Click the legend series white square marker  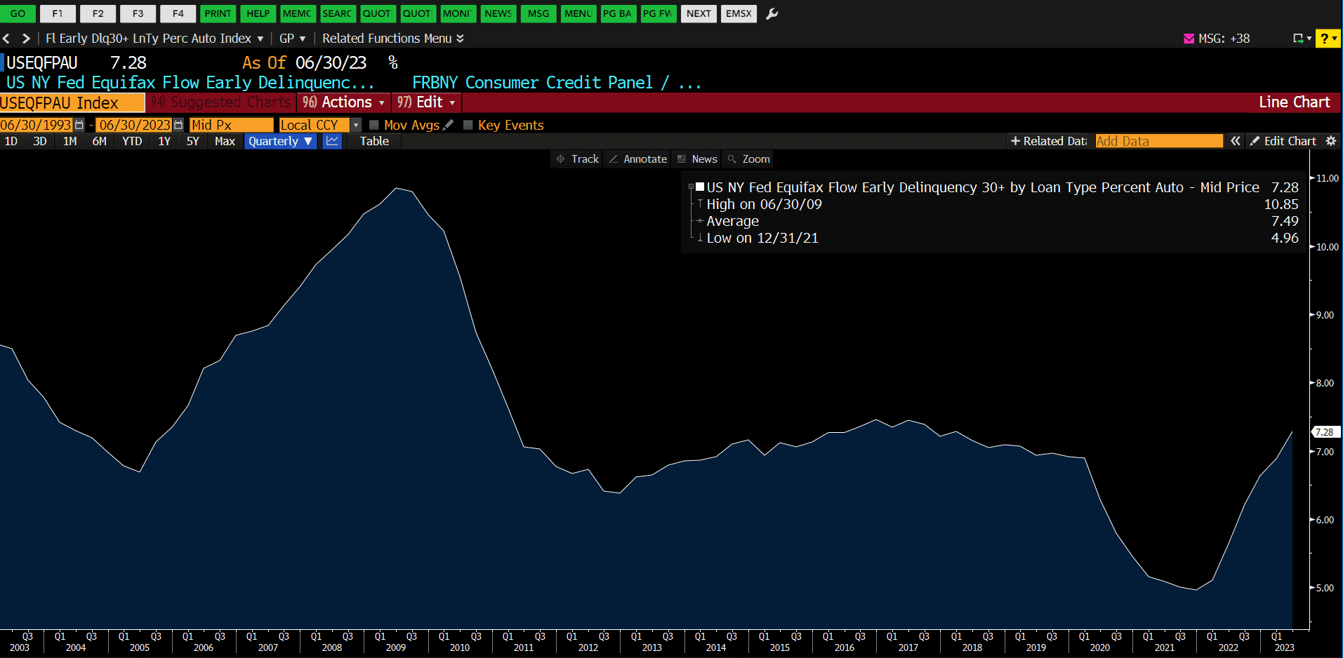[699, 187]
